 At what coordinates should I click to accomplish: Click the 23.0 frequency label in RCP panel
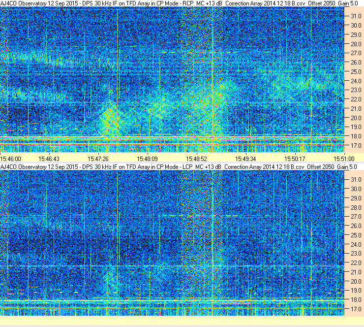[x=356, y=90]
